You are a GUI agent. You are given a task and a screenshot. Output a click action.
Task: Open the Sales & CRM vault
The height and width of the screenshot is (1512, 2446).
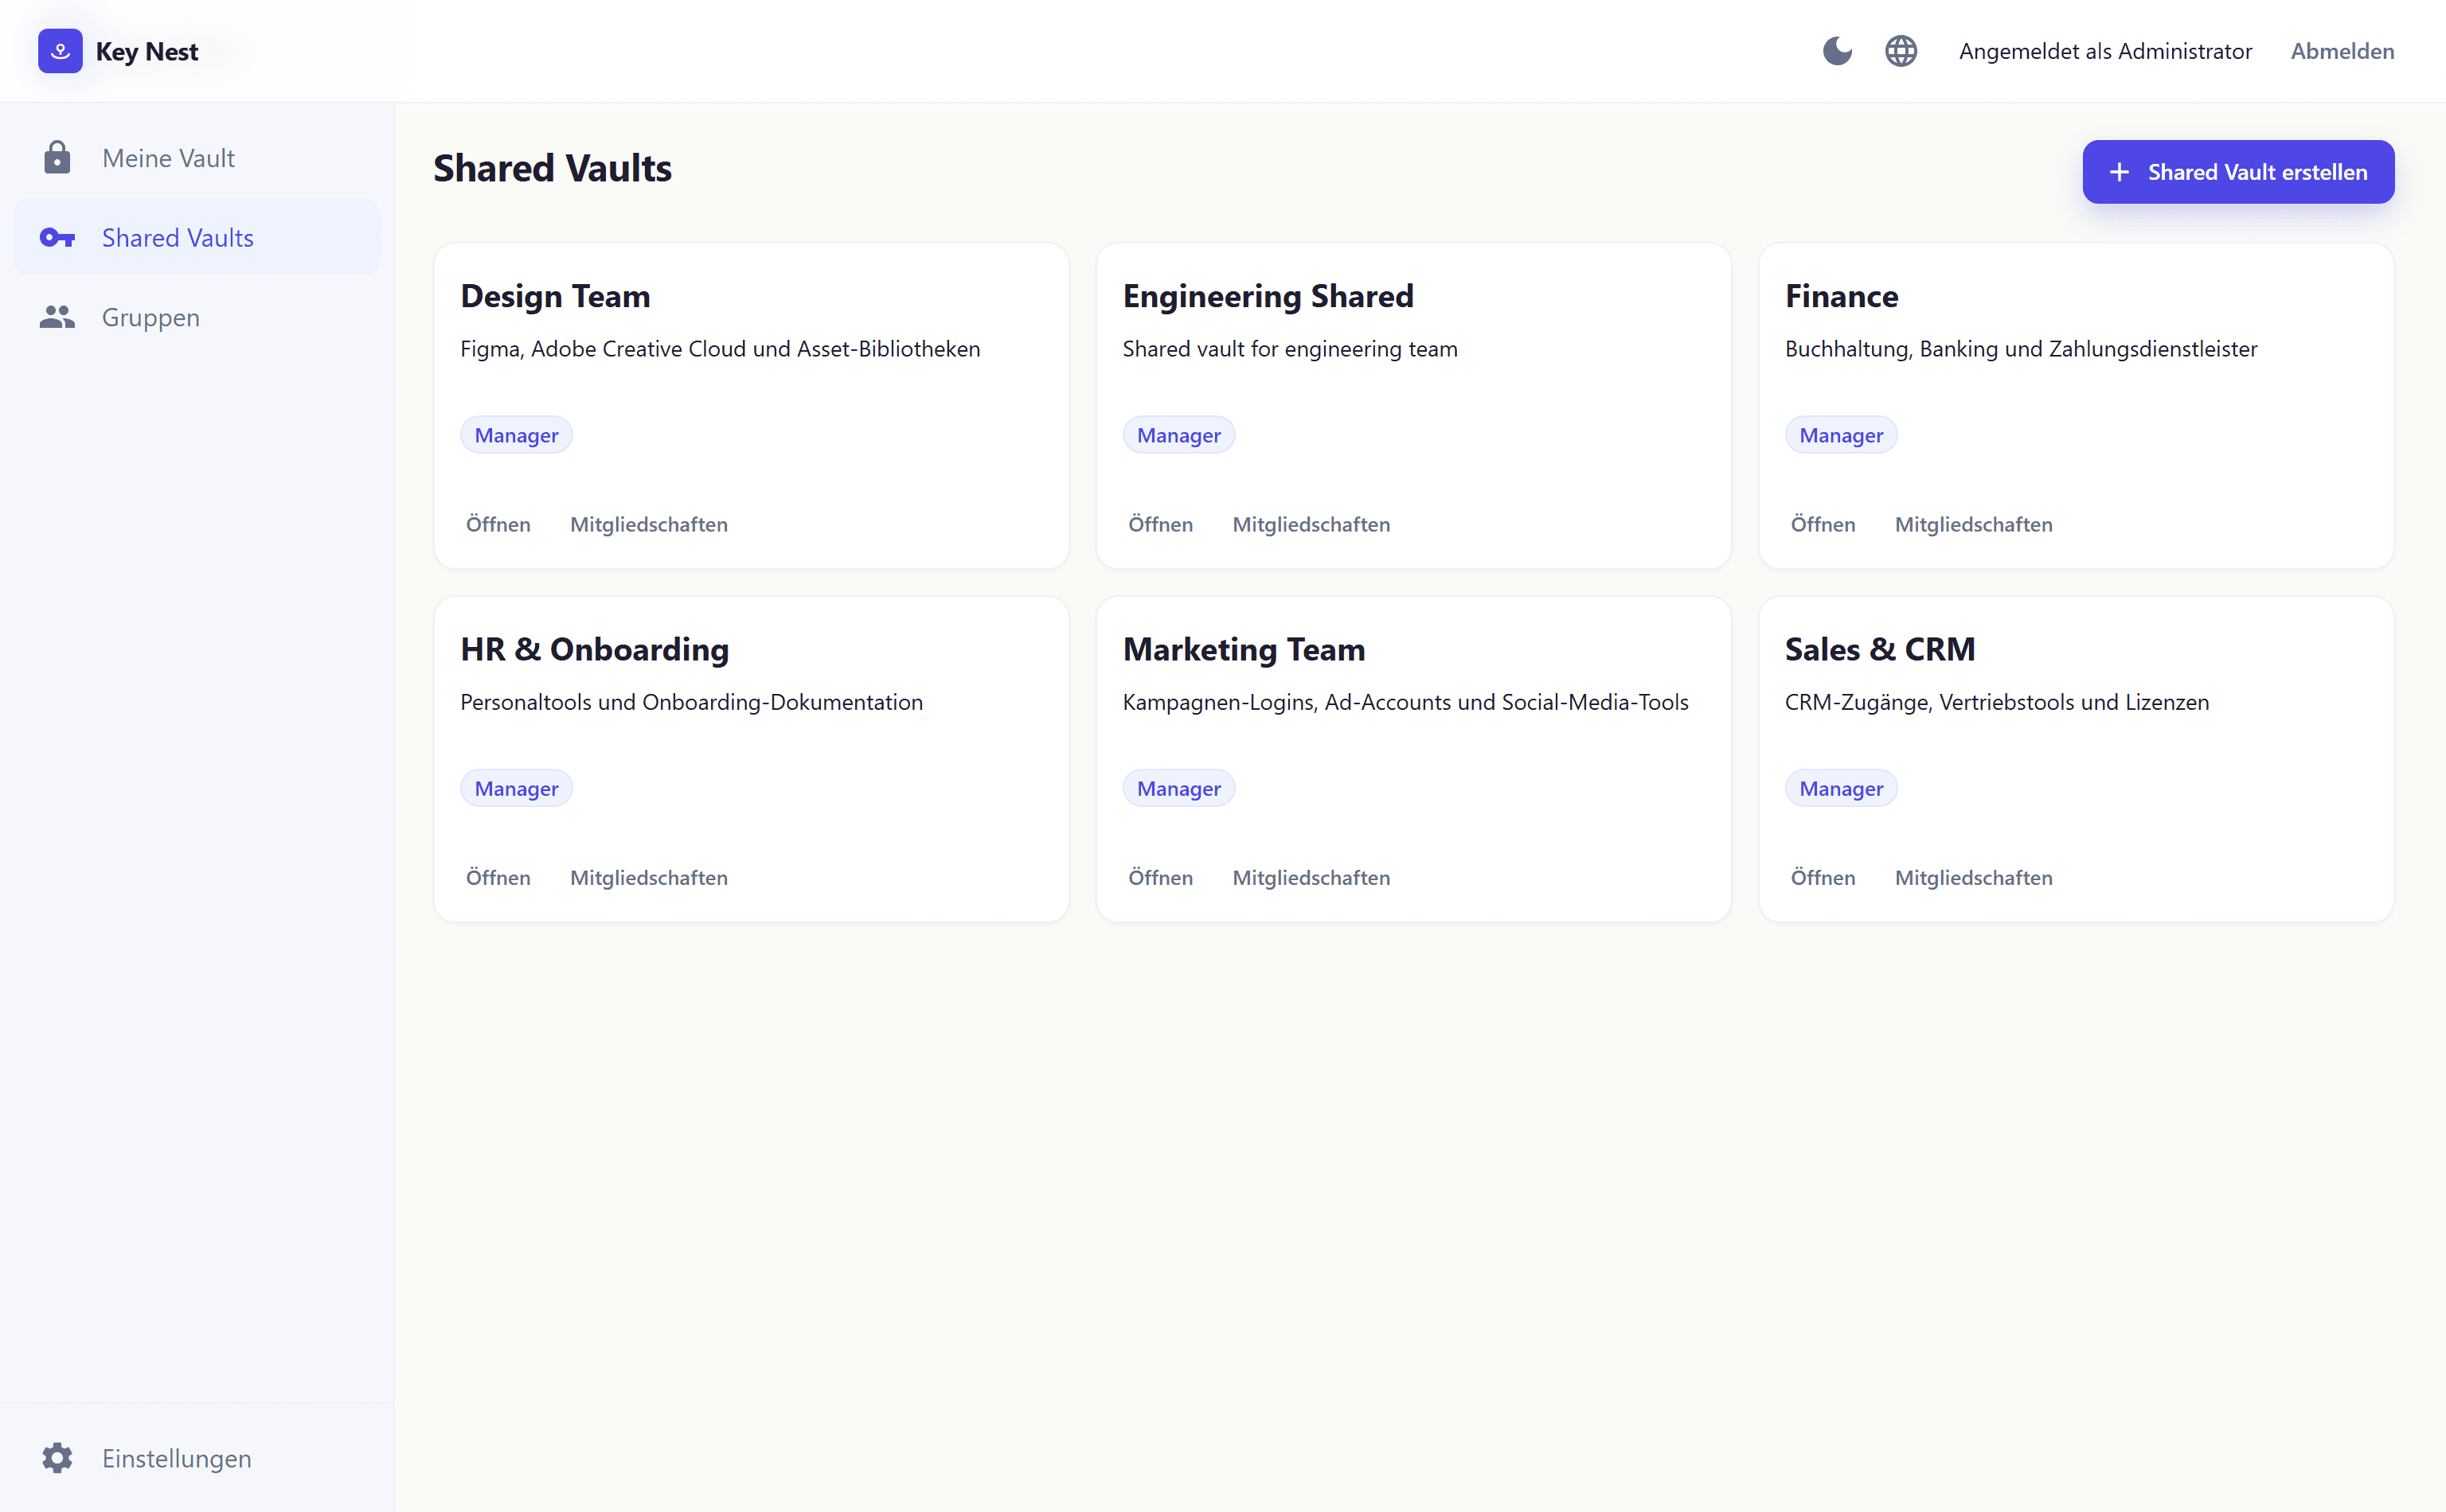tap(1823, 877)
